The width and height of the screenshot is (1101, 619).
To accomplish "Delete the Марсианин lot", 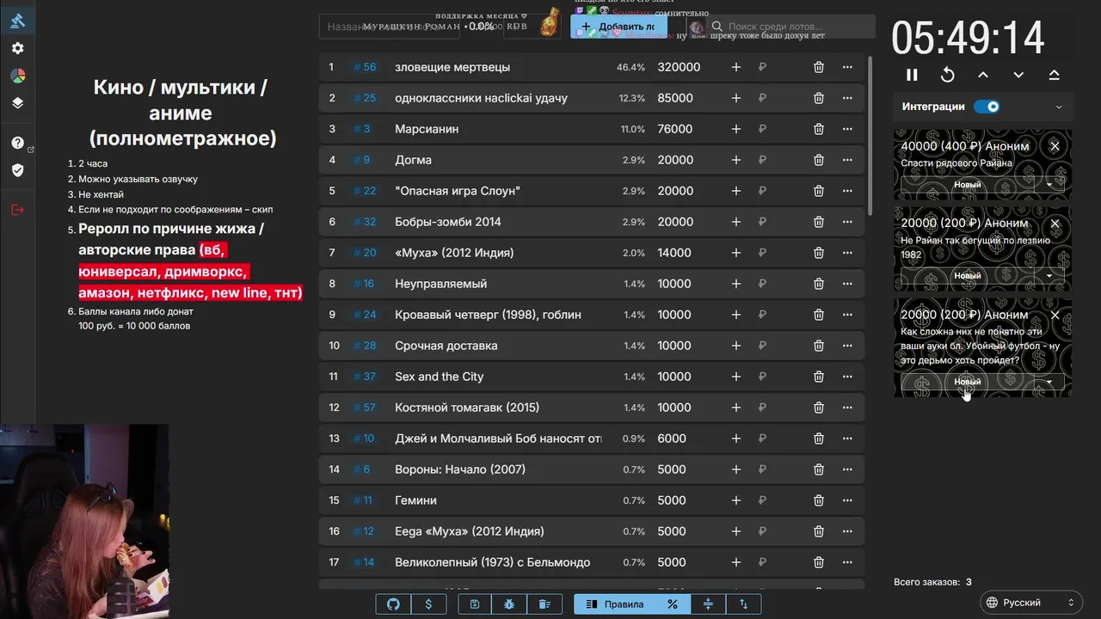I will pos(819,129).
